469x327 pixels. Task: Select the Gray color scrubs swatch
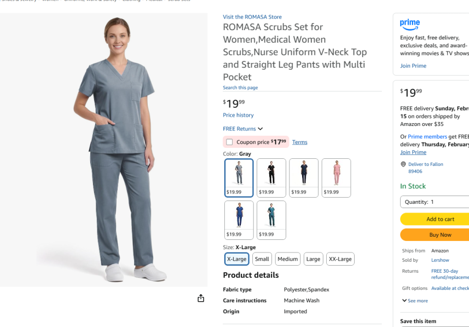[239, 178]
